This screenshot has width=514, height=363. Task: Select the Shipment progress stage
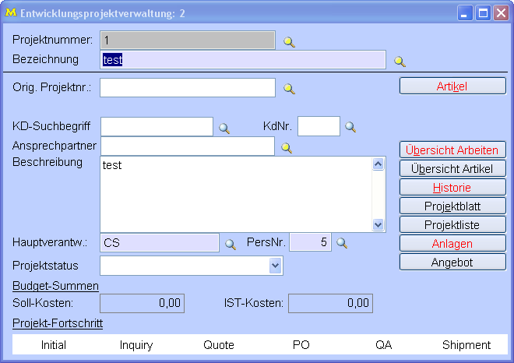tap(466, 345)
